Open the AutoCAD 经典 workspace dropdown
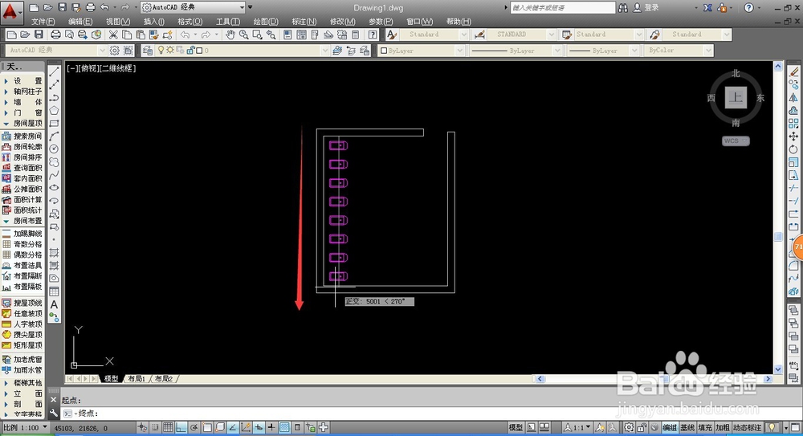803x436 pixels. [193, 7]
